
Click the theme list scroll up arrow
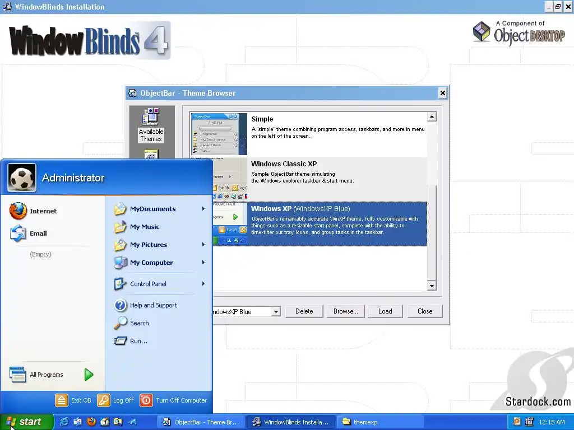(x=432, y=117)
